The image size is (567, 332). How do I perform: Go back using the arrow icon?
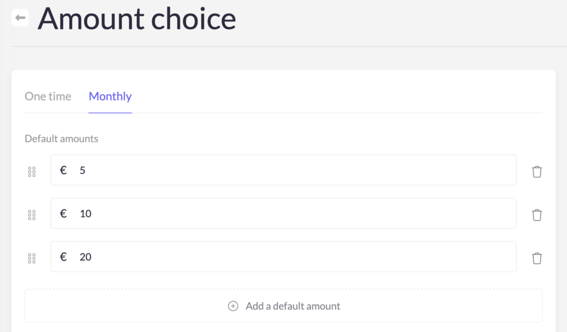pos(20,18)
